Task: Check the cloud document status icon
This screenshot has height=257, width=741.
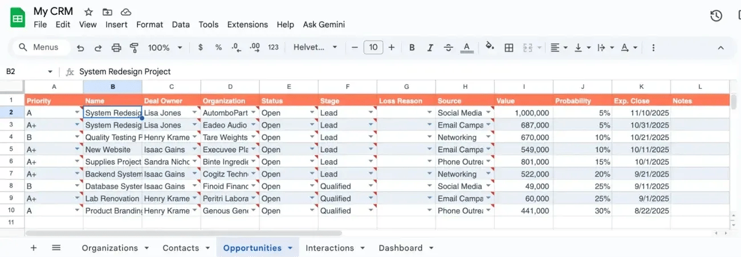Action: [126, 12]
